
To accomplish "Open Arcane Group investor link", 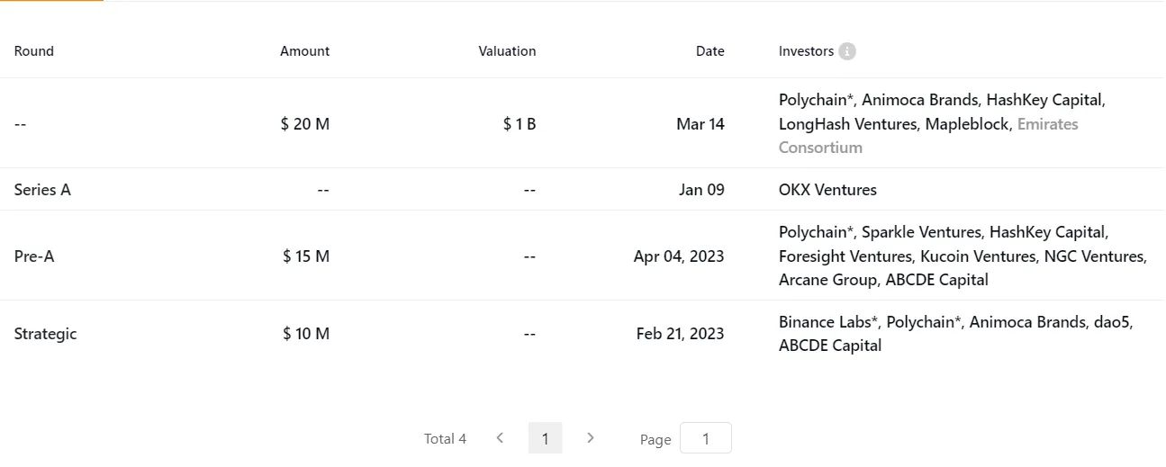I will pyautogui.click(x=827, y=280).
